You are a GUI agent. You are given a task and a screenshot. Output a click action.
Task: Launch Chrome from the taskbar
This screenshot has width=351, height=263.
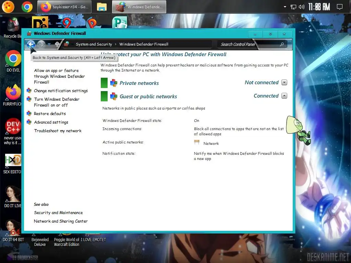pyautogui.click(x=27, y=7)
